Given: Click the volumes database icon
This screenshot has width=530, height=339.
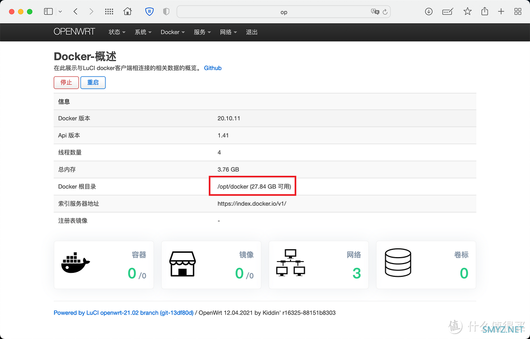Looking at the screenshot, I should click(398, 263).
